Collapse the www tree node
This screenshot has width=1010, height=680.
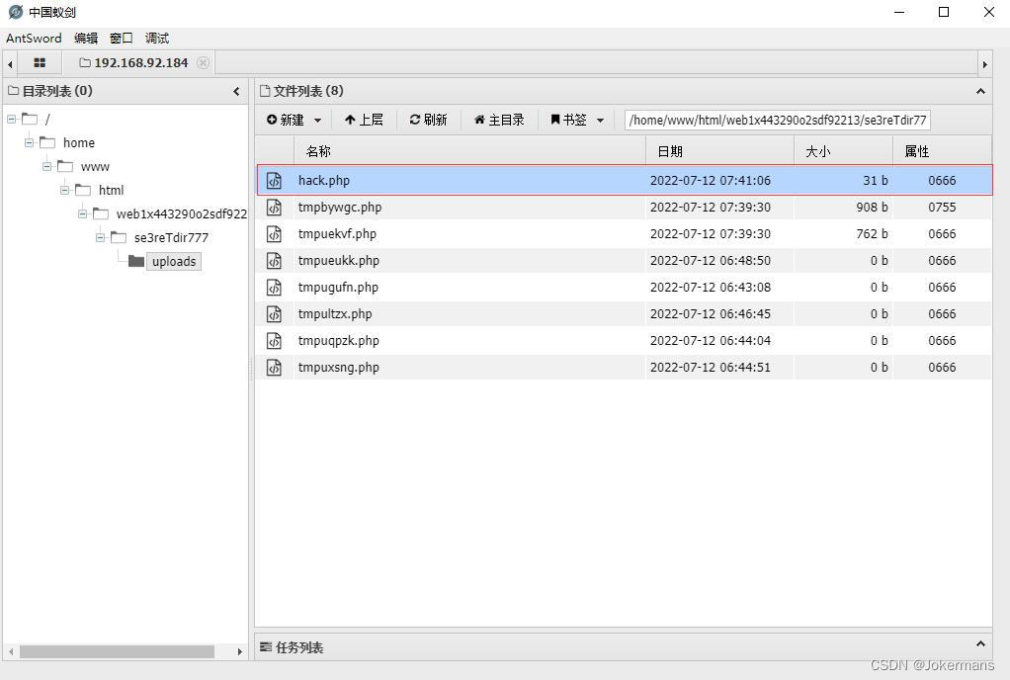coord(47,167)
